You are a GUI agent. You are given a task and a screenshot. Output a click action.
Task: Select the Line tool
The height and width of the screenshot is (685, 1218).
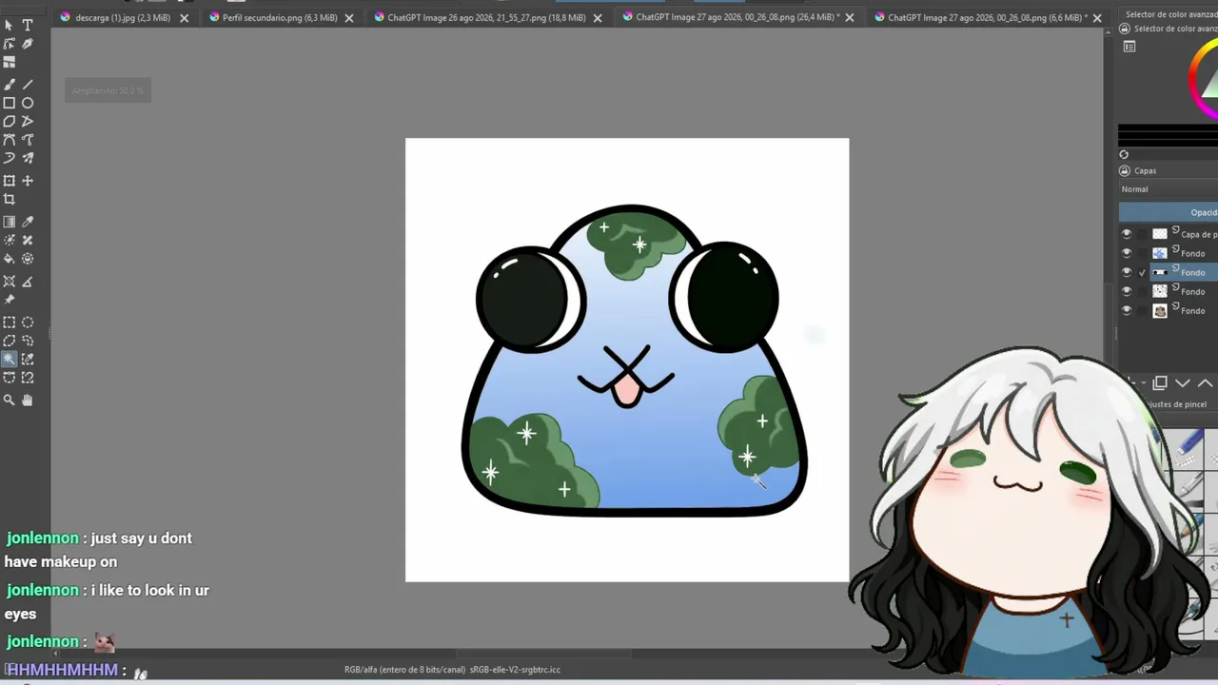click(x=28, y=85)
